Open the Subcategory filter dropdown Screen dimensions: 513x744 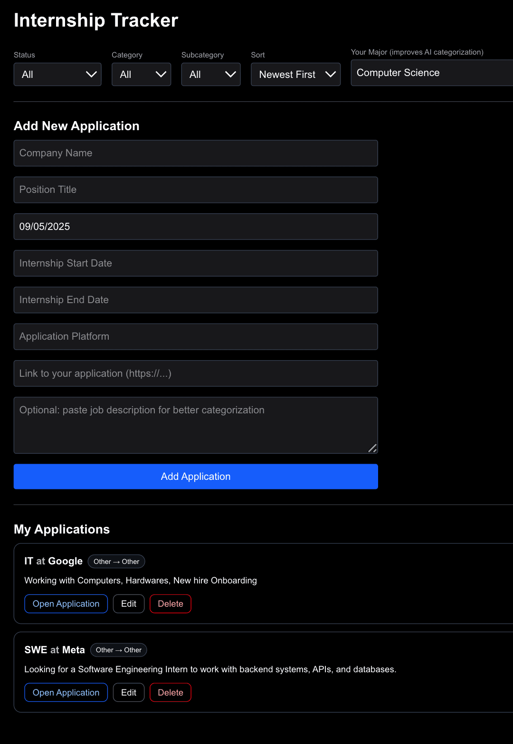(x=210, y=75)
